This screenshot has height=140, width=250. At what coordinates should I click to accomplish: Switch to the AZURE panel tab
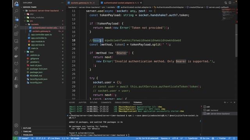tap(72, 103)
